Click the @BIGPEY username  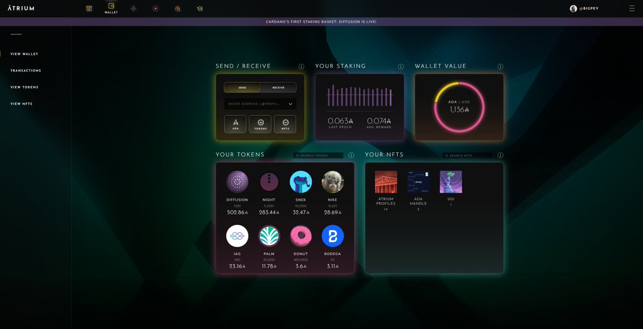point(589,9)
